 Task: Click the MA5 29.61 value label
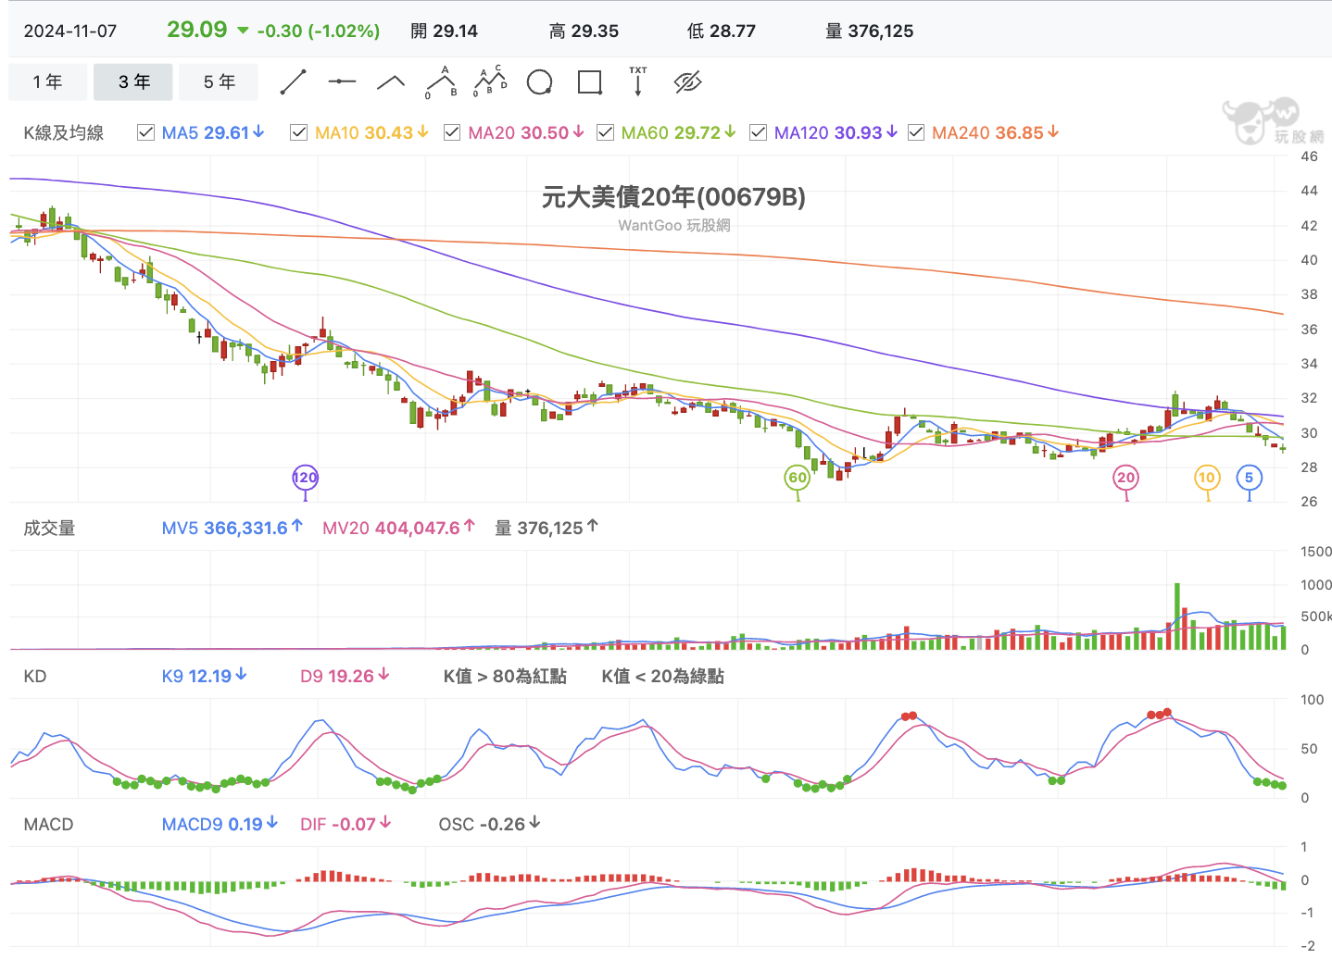coord(213,132)
